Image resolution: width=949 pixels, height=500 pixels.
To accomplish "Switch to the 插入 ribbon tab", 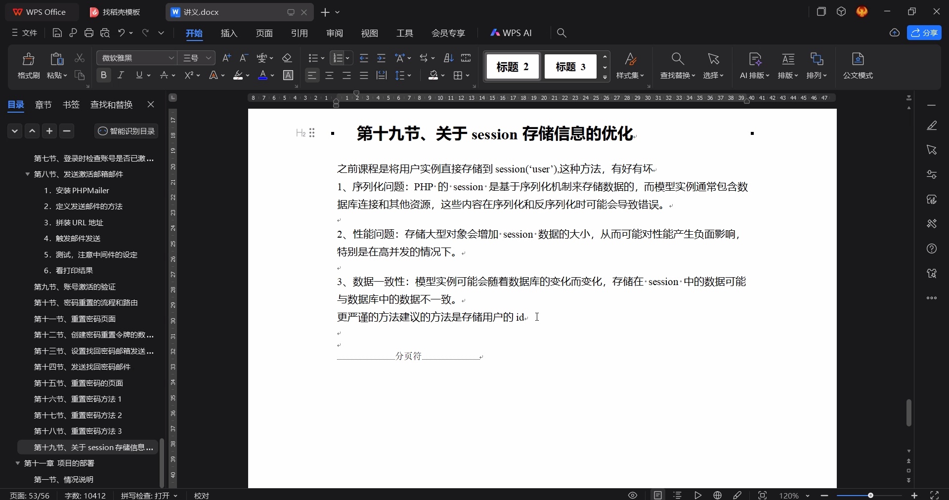I will pos(228,33).
